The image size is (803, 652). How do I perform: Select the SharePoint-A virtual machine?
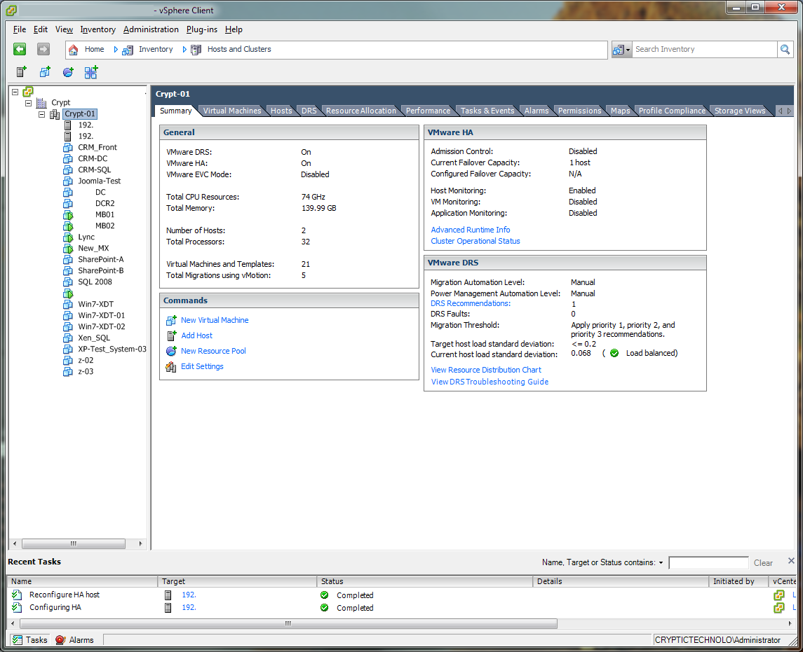click(x=101, y=260)
